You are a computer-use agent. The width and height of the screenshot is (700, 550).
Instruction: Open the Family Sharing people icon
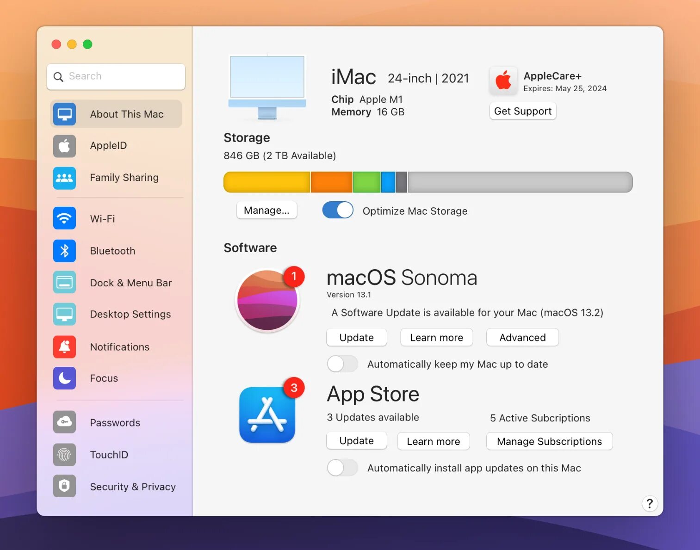[64, 178]
